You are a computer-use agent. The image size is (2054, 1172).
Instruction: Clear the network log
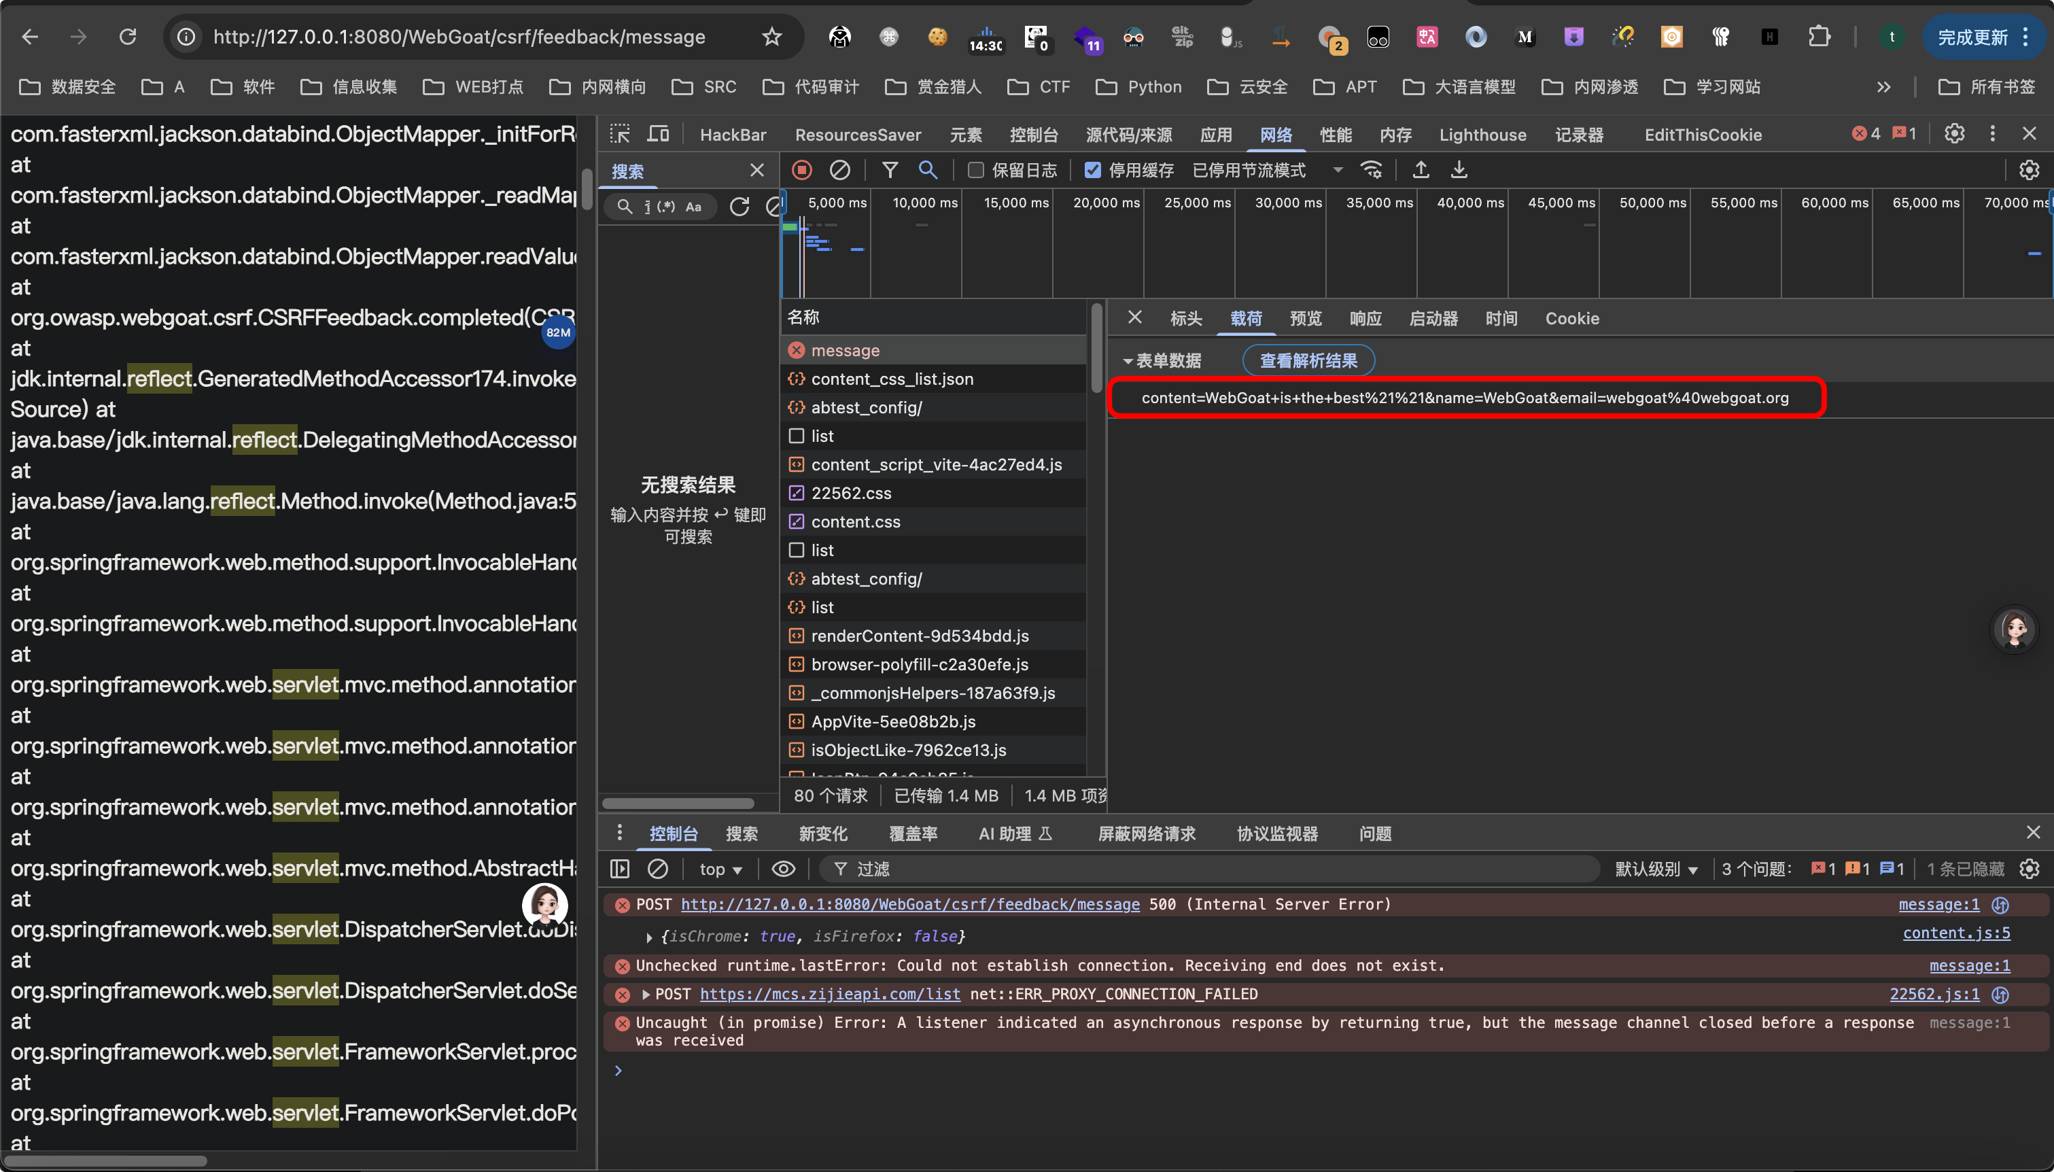pyautogui.click(x=839, y=170)
